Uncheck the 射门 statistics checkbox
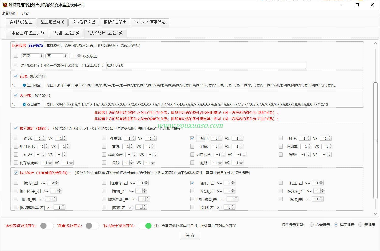Screen dimensions: 380x251 click(x=192, y=138)
